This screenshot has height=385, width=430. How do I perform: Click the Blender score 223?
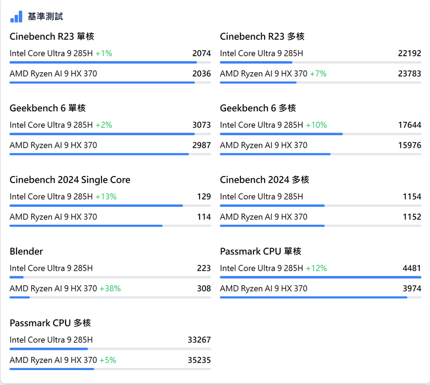pyautogui.click(x=204, y=268)
